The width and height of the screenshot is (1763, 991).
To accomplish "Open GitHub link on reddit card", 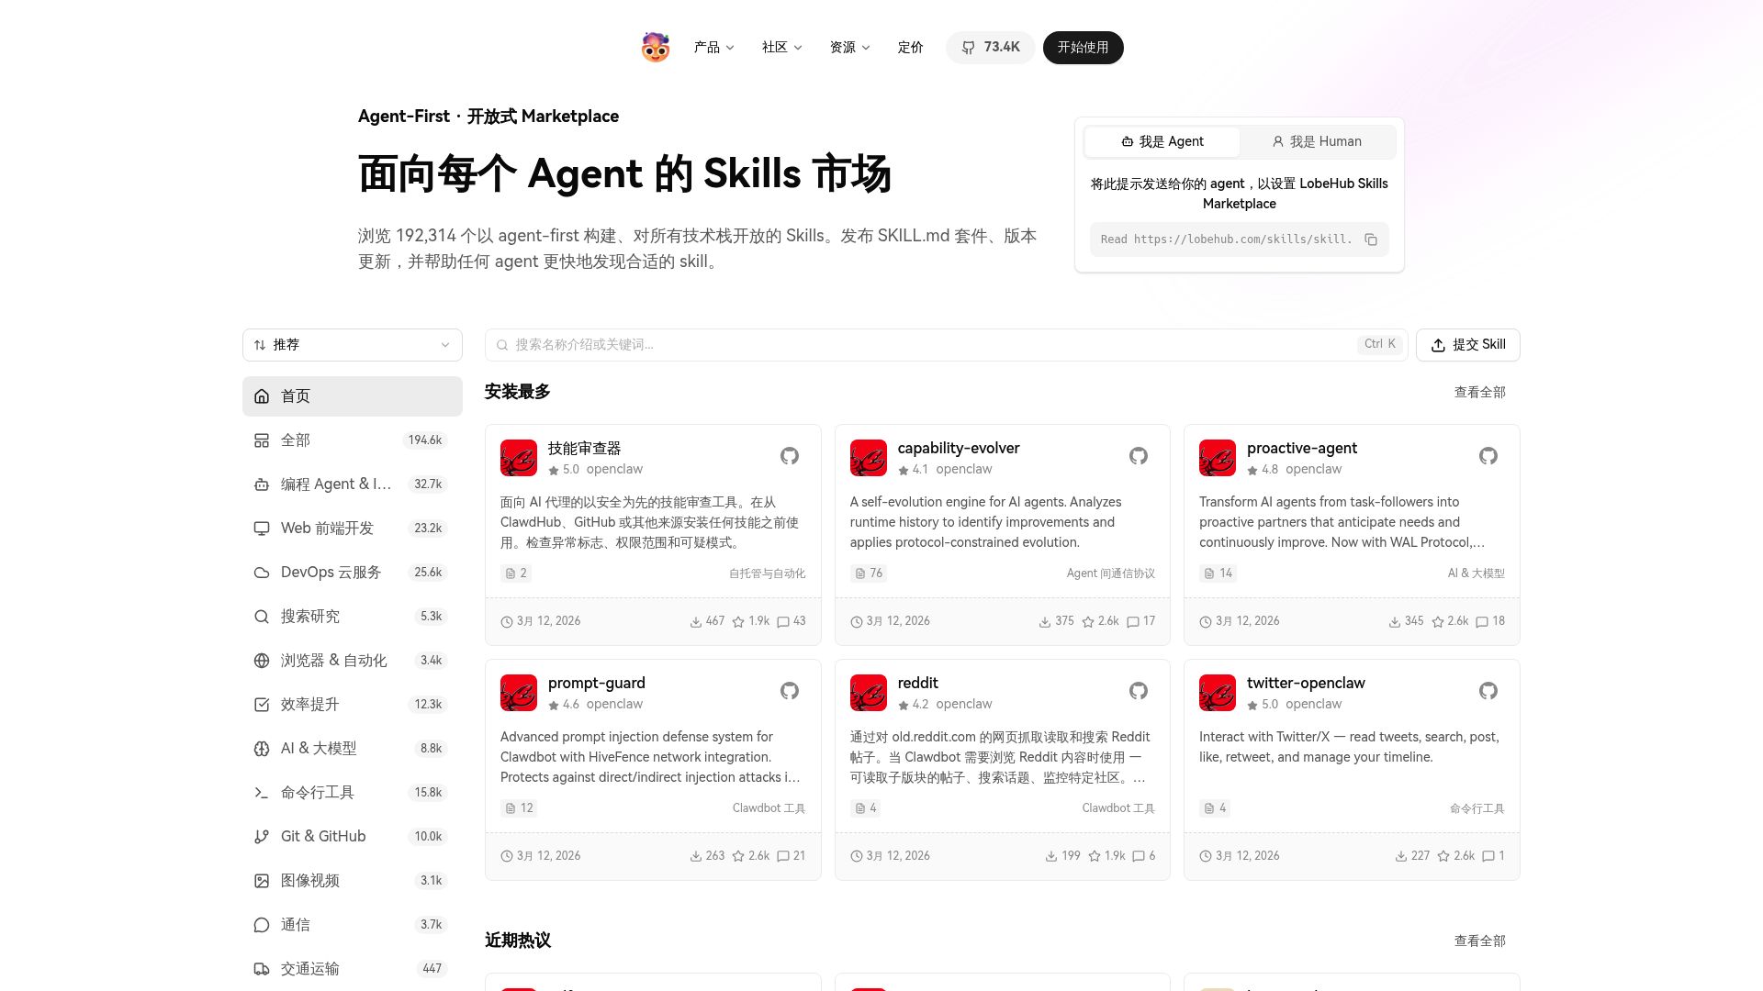I will 1139,691.
